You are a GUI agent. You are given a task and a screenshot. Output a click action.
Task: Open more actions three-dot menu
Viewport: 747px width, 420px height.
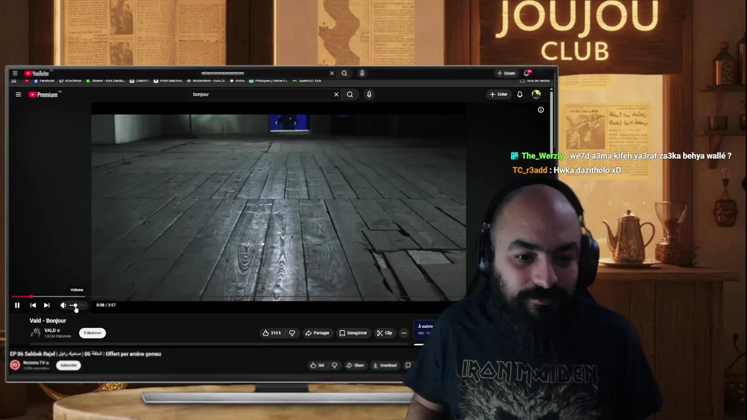[x=404, y=333]
